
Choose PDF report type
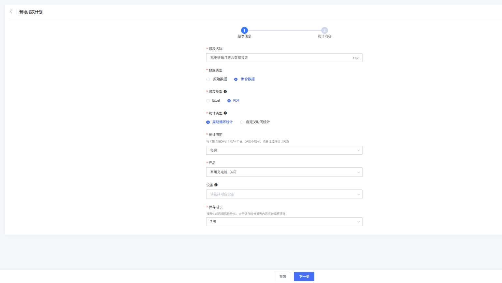coord(229,101)
